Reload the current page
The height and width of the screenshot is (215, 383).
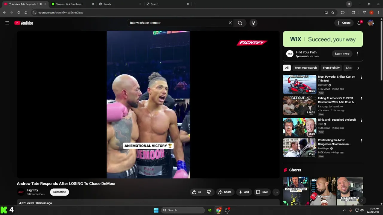pos(19,13)
